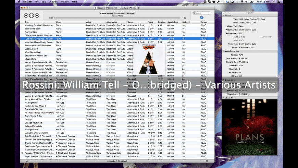The height and width of the screenshot is (168, 298).
Task: Collapse the Audio Properties section
Action: click(223, 51)
